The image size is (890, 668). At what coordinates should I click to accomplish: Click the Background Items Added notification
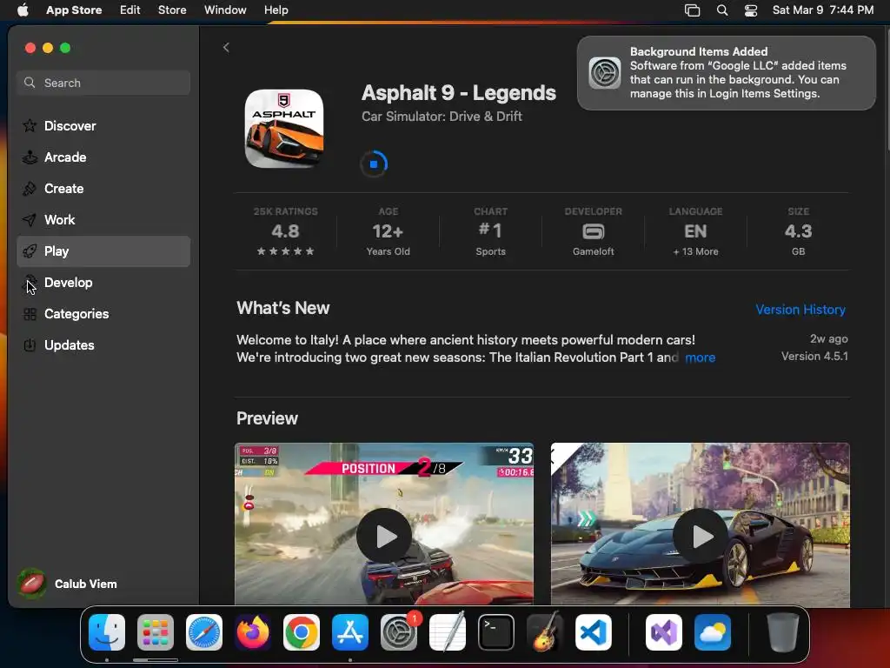click(x=726, y=73)
